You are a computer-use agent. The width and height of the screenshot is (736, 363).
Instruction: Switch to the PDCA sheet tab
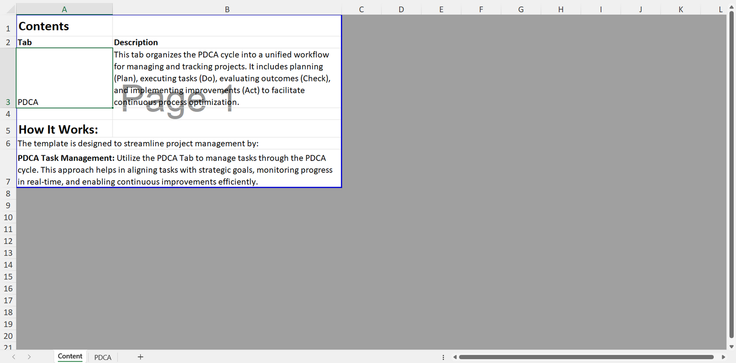pyautogui.click(x=103, y=357)
